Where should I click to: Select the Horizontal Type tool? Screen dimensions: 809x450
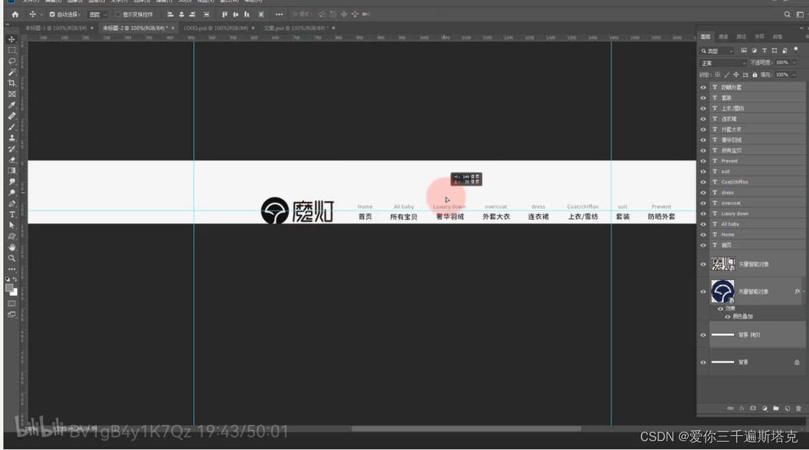click(x=12, y=214)
